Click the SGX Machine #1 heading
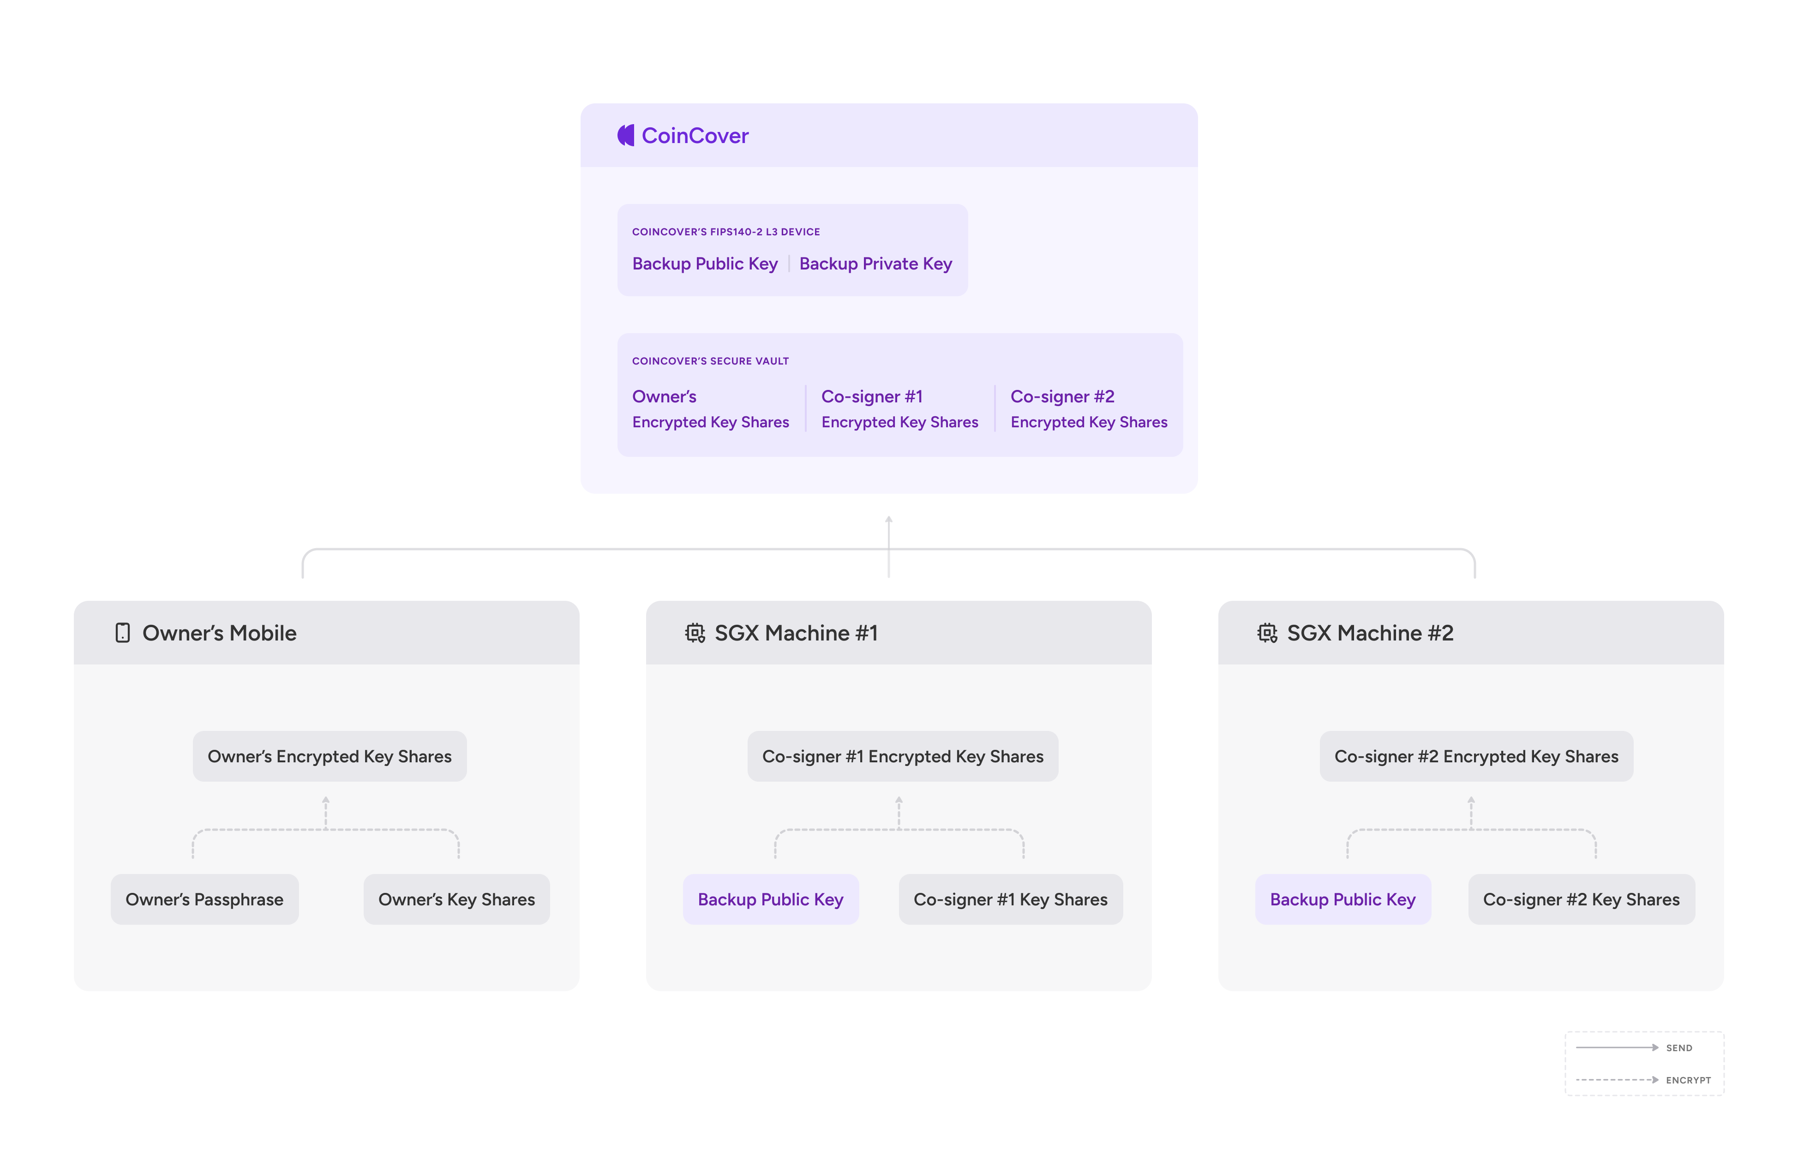 click(796, 633)
